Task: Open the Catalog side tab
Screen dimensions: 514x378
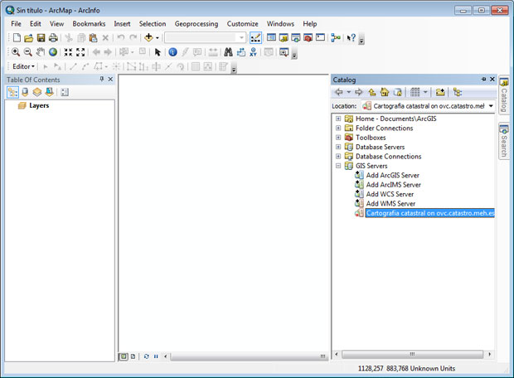Action: tap(504, 95)
